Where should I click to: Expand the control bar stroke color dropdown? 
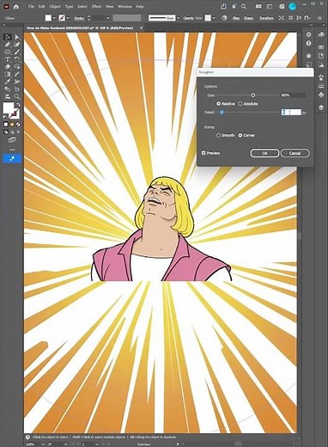click(x=68, y=18)
